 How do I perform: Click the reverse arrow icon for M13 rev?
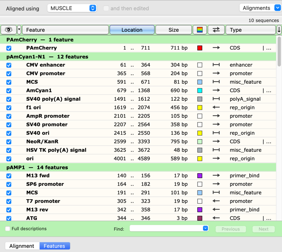[x=216, y=209]
